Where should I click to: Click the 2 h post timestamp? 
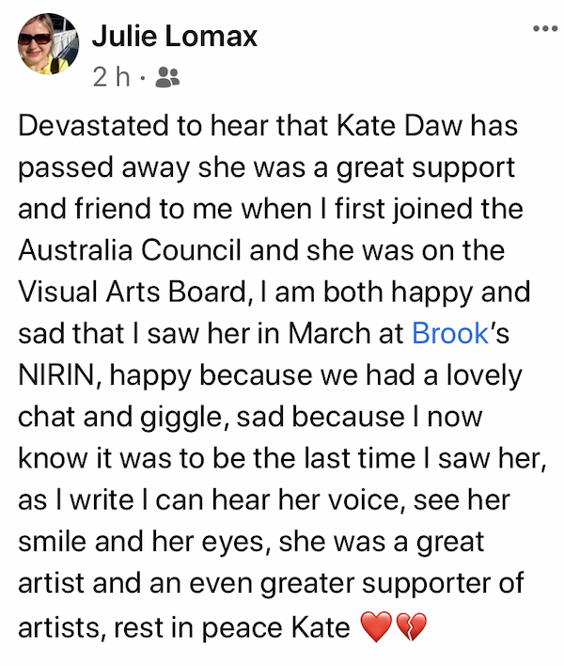pyautogui.click(x=112, y=76)
